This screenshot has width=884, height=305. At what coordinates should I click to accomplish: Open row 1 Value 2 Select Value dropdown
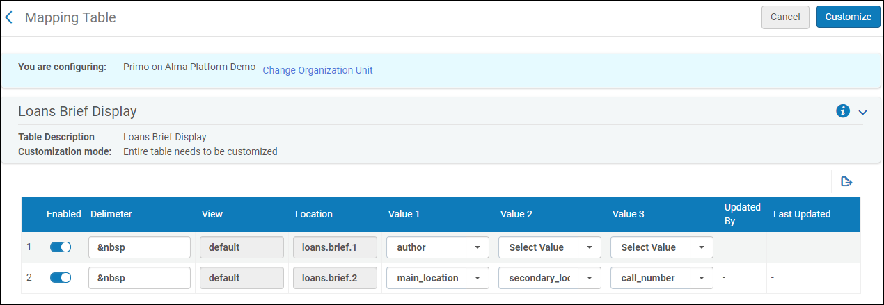click(x=549, y=247)
